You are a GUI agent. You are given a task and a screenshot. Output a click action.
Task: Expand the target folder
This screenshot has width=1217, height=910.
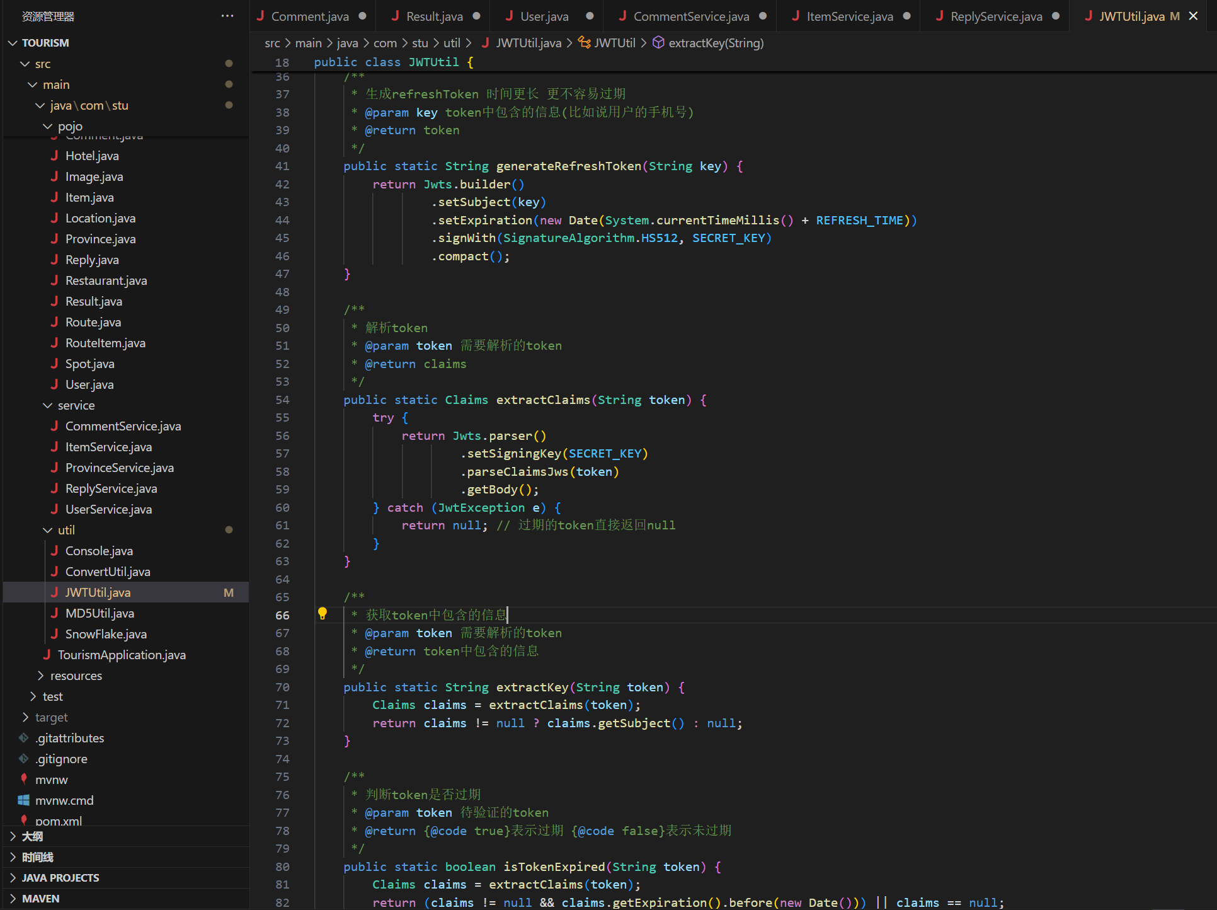pyautogui.click(x=25, y=717)
